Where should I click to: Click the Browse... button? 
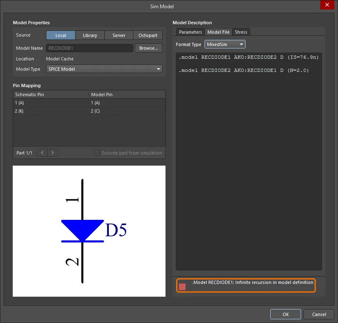click(149, 48)
